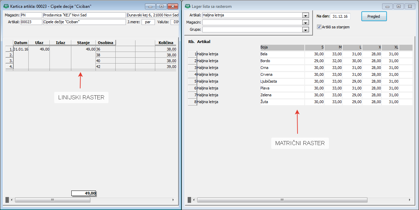
Task: Select the Boja column header
Action: coord(282,47)
